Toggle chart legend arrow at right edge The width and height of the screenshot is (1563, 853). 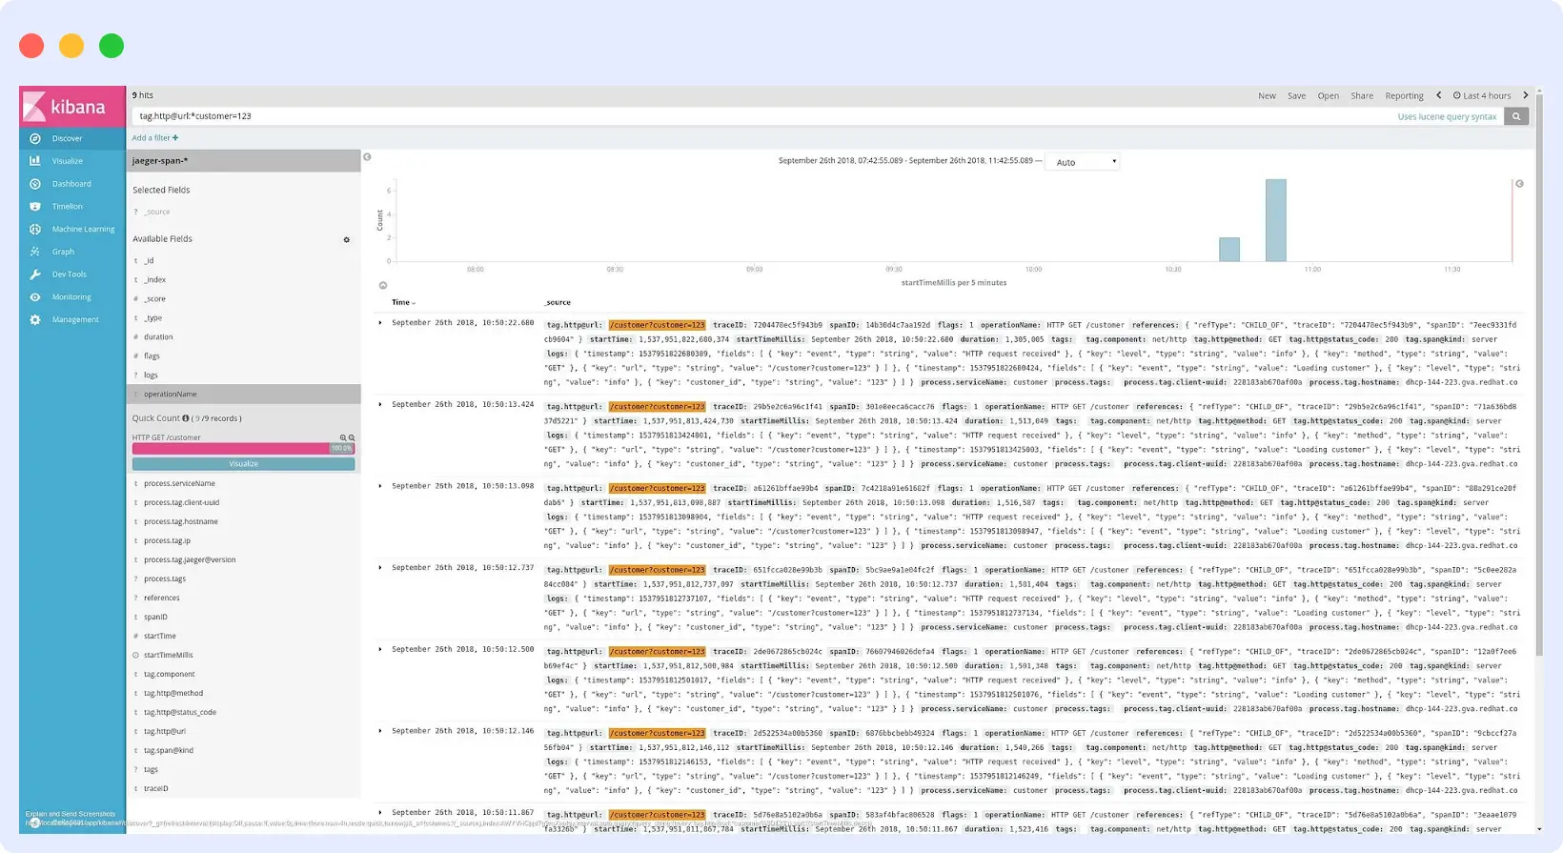1519,184
